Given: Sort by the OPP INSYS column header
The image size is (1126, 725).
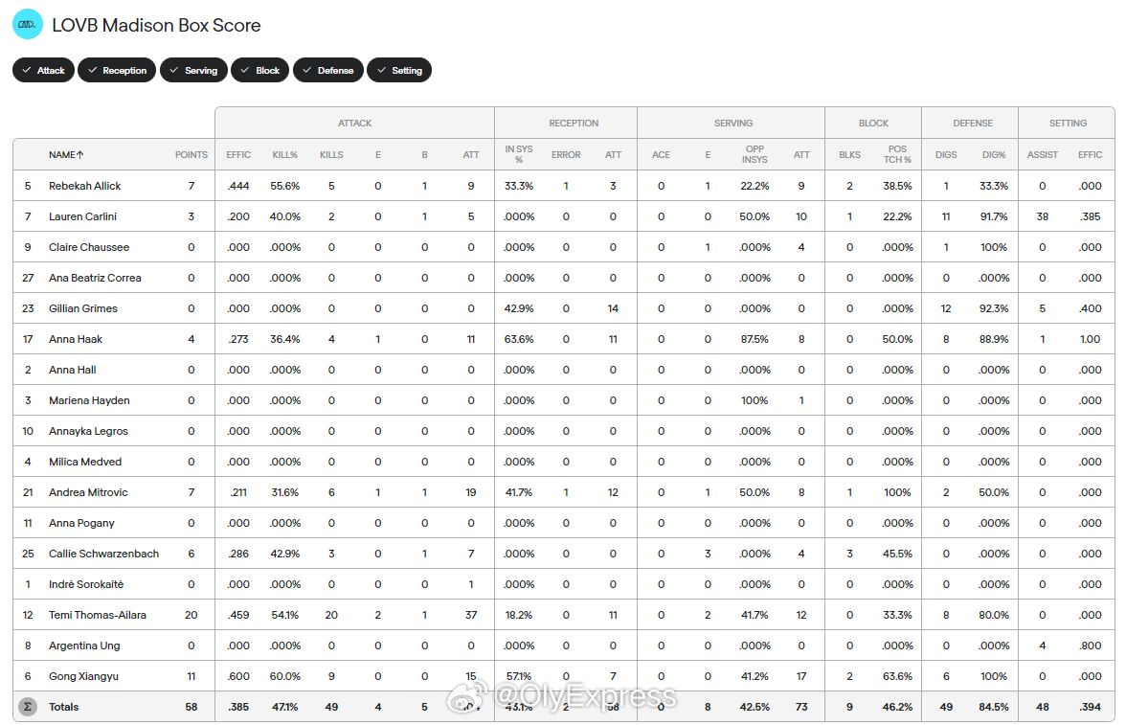Looking at the screenshot, I should tap(754, 154).
